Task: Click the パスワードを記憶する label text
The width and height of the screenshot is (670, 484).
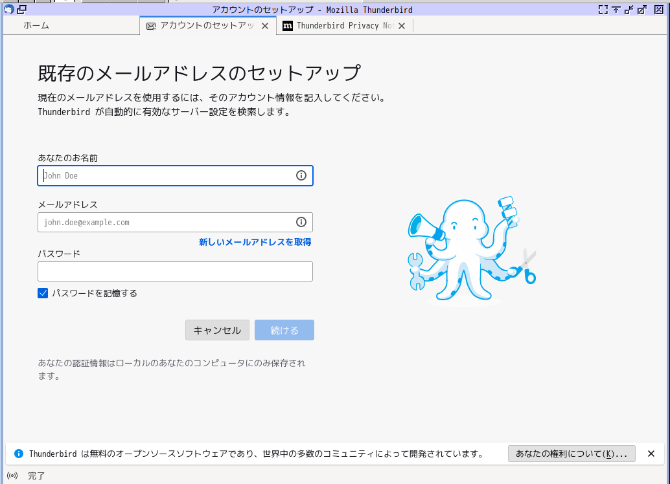Action: click(95, 293)
